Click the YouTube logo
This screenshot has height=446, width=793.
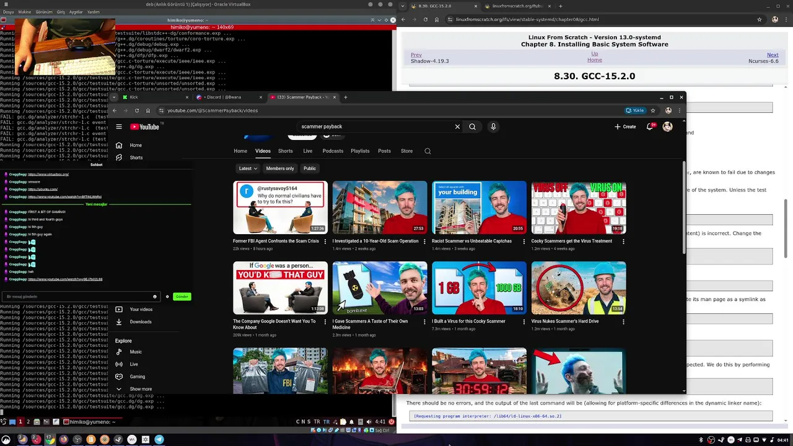click(145, 127)
